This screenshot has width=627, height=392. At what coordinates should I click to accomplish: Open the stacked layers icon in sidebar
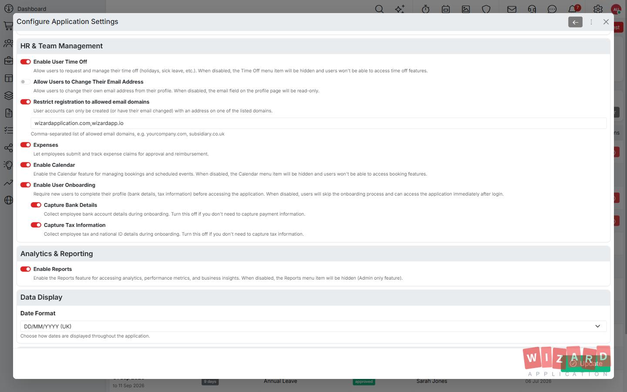click(x=9, y=96)
